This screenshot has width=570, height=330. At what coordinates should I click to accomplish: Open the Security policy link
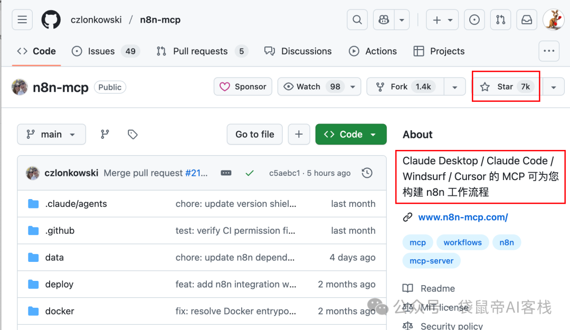[451, 326]
